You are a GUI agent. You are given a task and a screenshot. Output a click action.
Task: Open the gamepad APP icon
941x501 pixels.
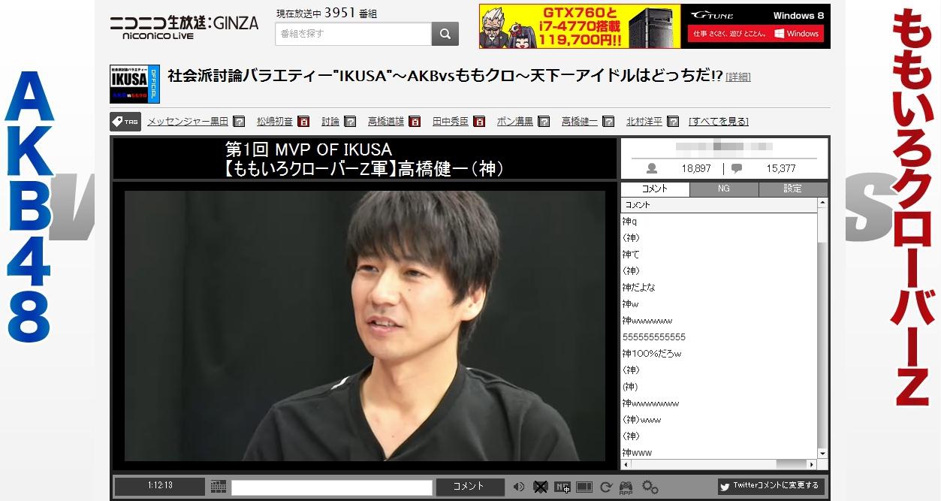tap(626, 487)
